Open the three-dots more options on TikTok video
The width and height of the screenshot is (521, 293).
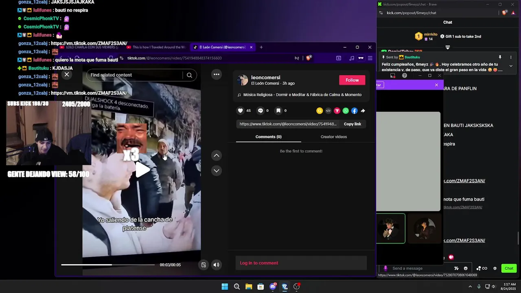[x=217, y=74]
